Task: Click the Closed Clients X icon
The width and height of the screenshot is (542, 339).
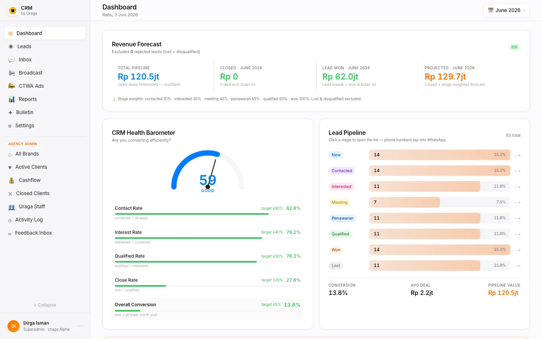Action: 10,194
